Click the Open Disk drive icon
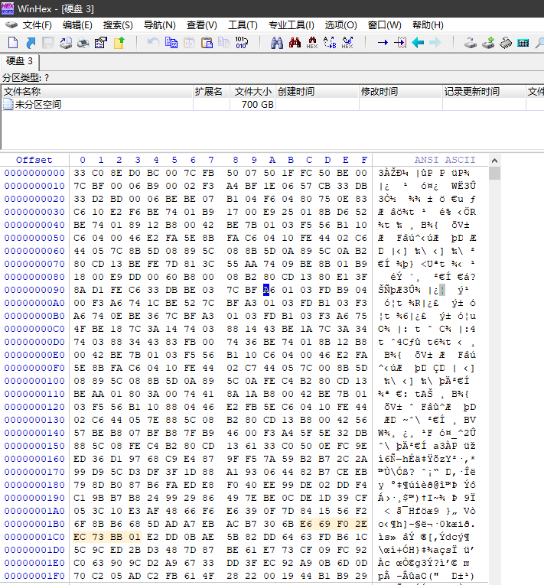The height and width of the screenshot is (585, 544). [471, 43]
